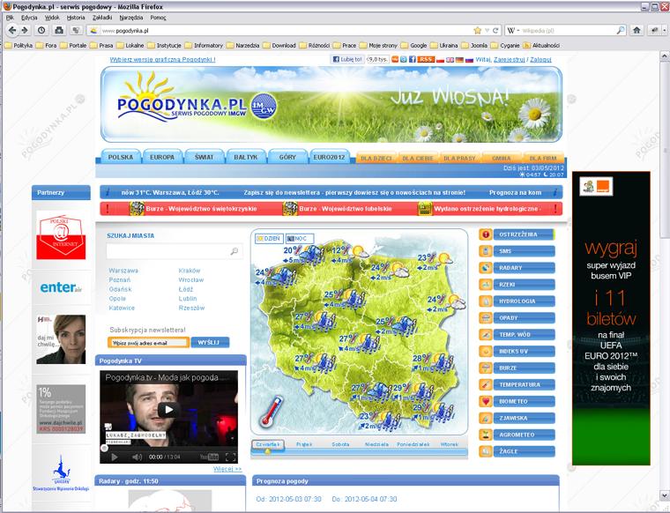Switch language with the British flag

click(450, 60)
